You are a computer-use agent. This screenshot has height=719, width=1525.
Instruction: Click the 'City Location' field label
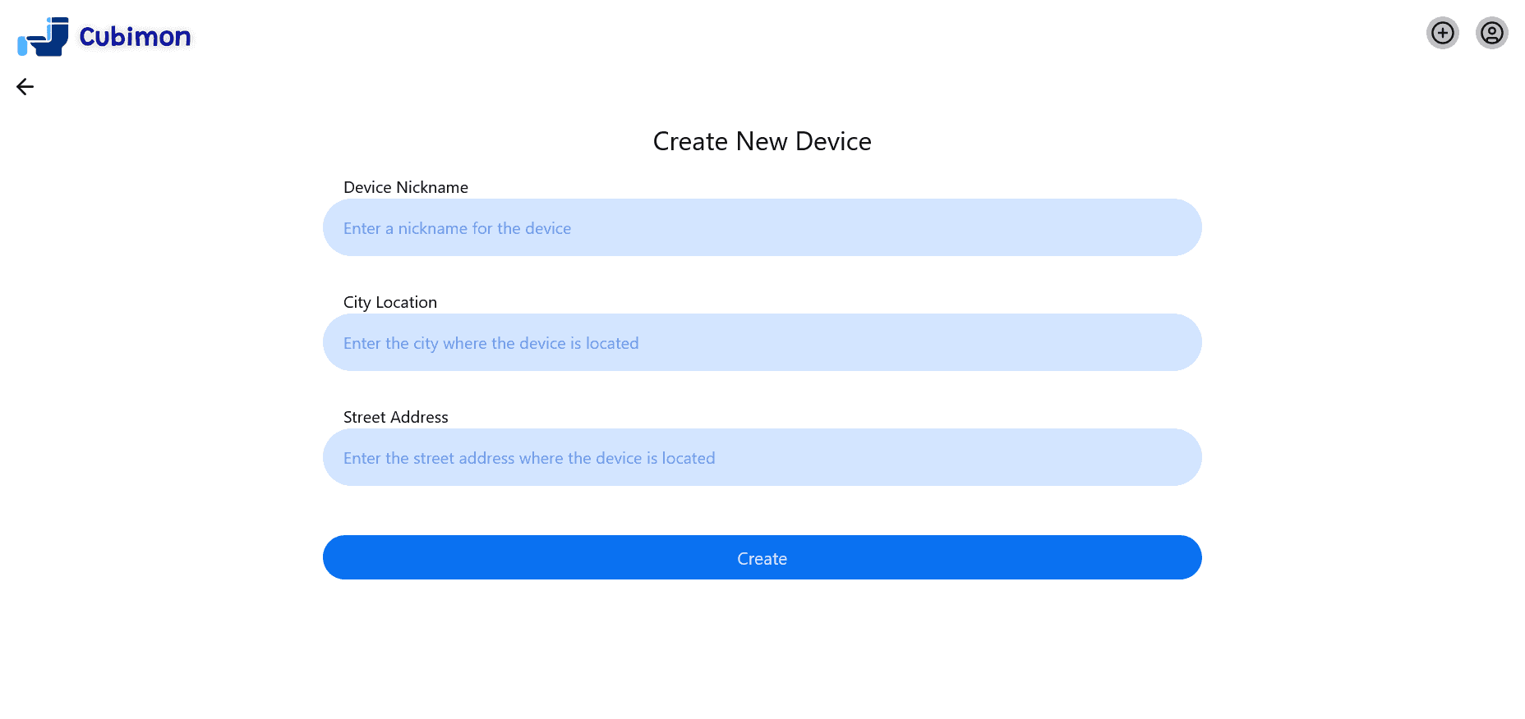point(390,302)
